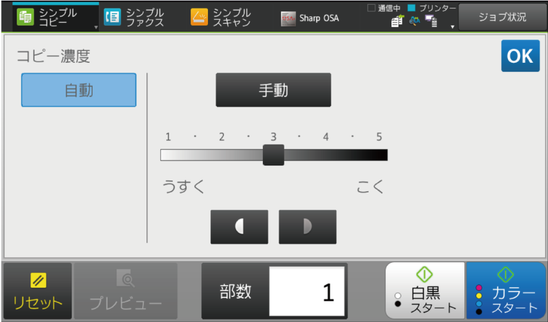This screenshot has height=322, width=548.
Task: Click the copies count field showing 1
Action: [x=307, y=292]
